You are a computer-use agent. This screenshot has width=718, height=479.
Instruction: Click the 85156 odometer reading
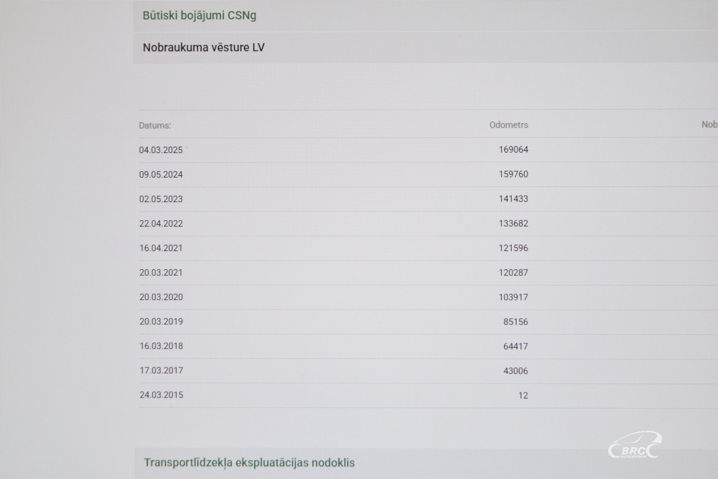click(x=516, y=321)
